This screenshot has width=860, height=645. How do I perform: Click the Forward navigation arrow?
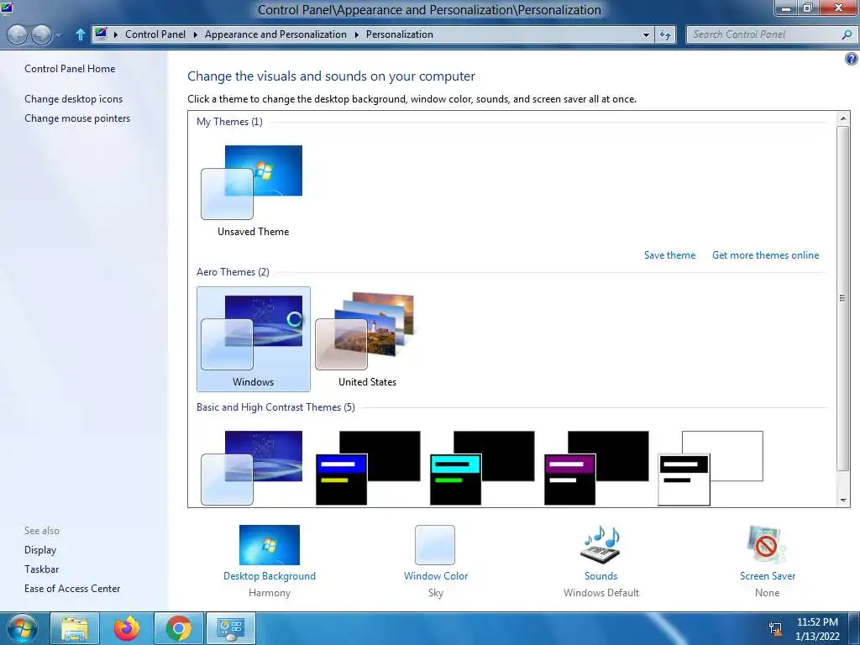41,34
